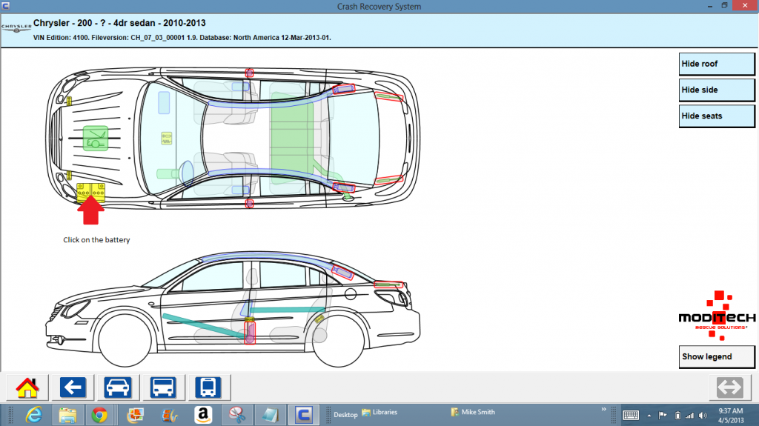
Task: Open the Mike Smith toolbar folder
Action: [473, 412]
